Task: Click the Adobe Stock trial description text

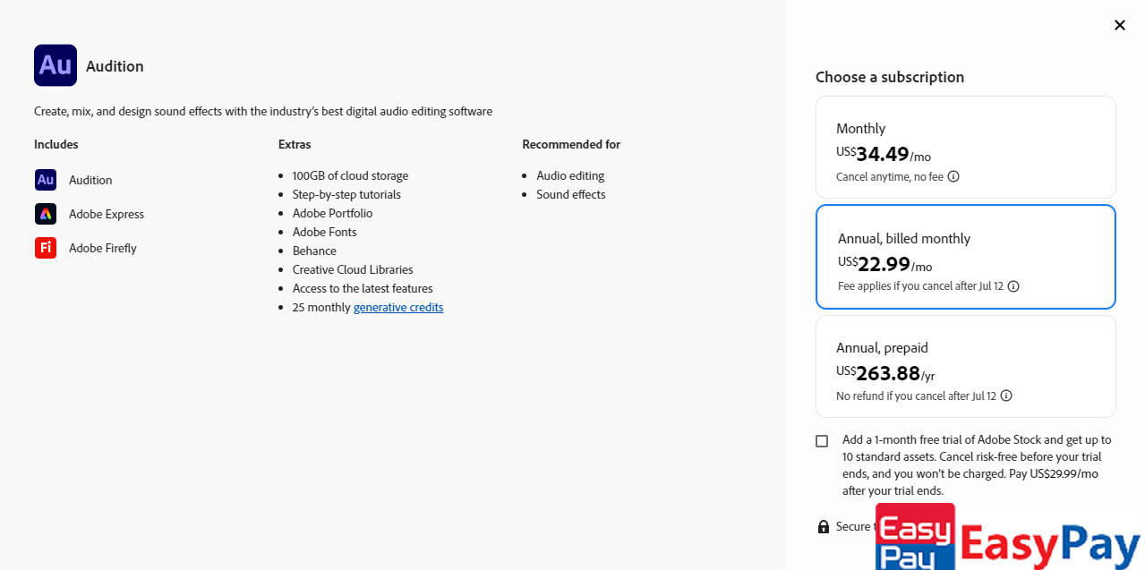Action: pyautogui.click(x=976, y=465)
